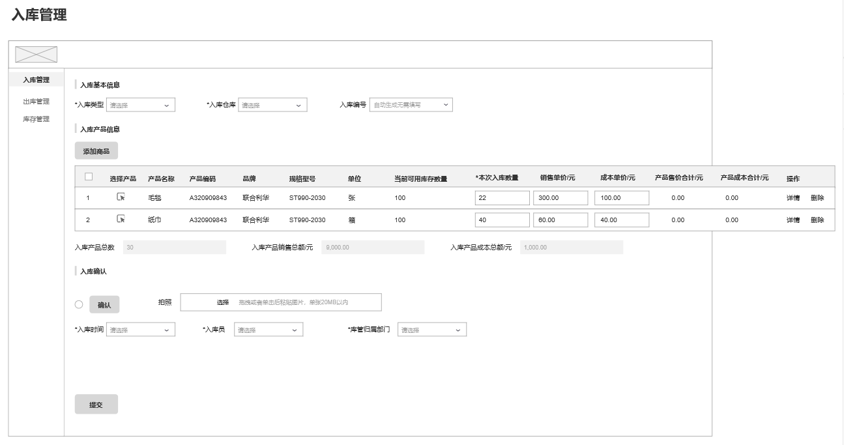Select 入库管理 in the sidebar
This screenshot has height=445, width=844.
coord(36,80)
